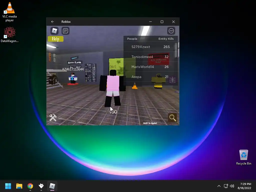The width and height of the screenshot is (256, 192).
Task: Open Google Chrome from taskbar
Action: [x=30, y=186]
